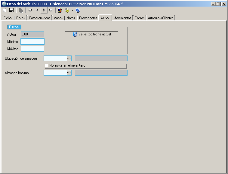The image size is (228, 174).
Task: Minimize the Ficha del artículo window
Action: [x=213, y=4]
